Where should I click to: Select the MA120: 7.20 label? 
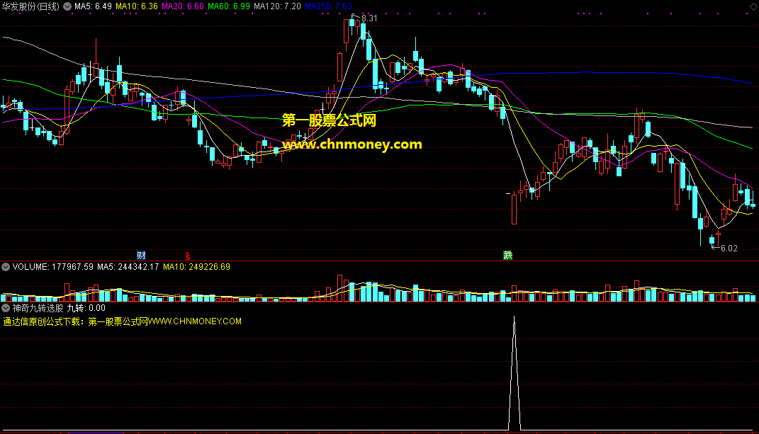click(277, 6)
